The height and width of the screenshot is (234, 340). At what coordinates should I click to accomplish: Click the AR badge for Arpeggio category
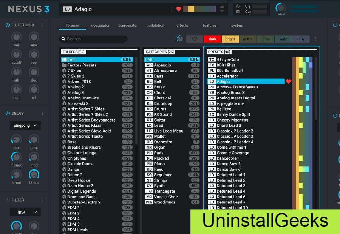click(149, 65)
